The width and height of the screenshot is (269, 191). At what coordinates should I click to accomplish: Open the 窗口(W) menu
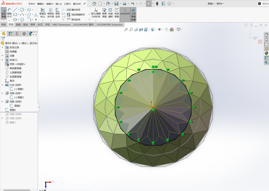pyautogui.click(x=77, y=4)
